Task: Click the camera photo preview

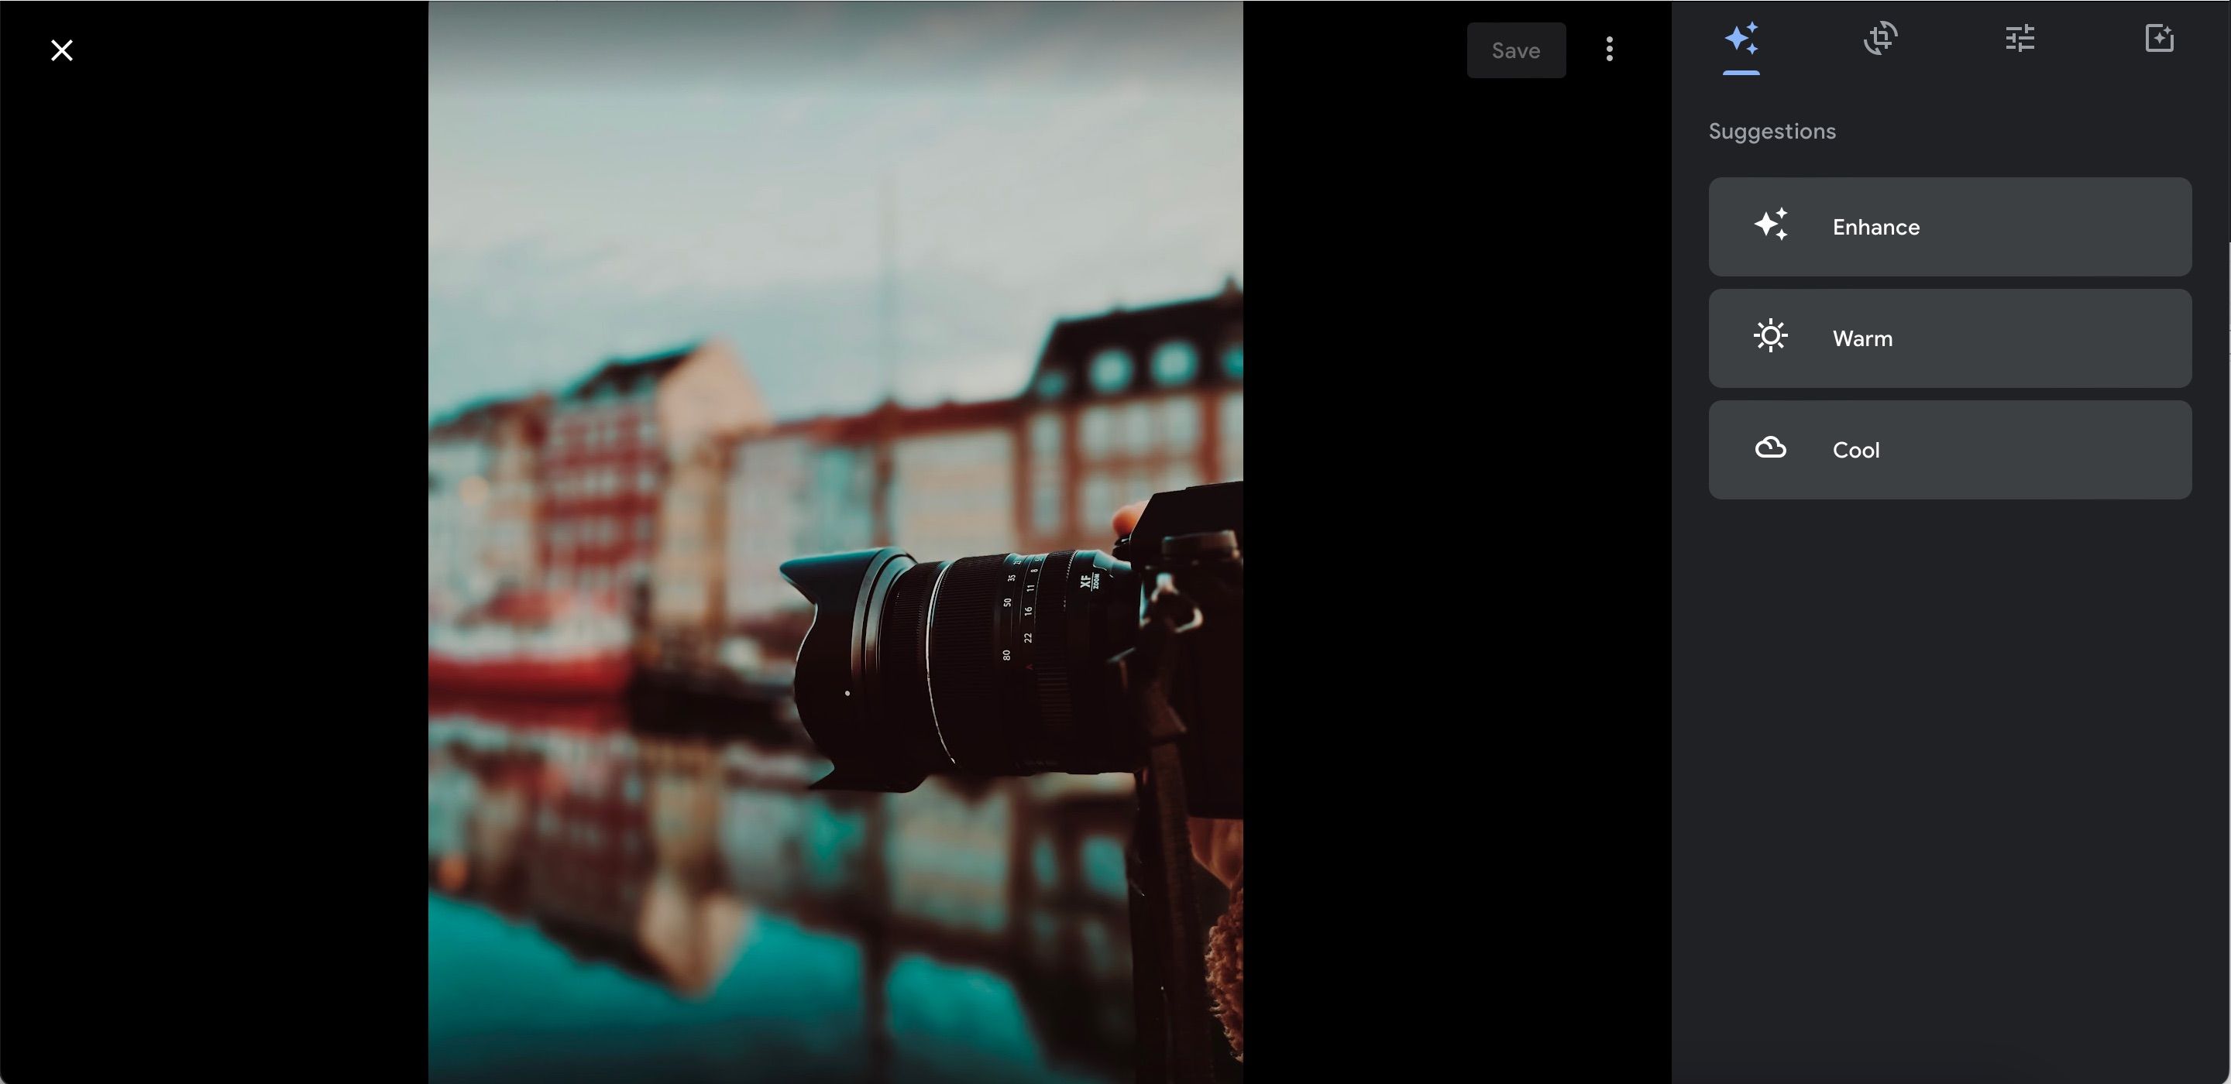Action: coord(836,542)
